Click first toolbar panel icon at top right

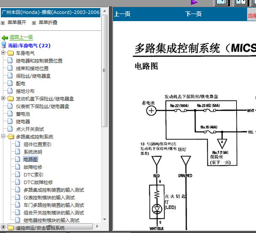pyautogui.click(x=222, y=2)
